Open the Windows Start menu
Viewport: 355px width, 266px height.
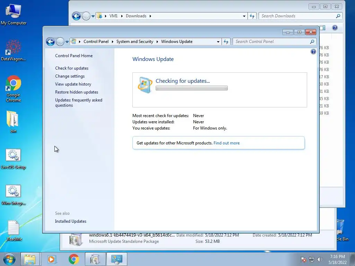coord(9,259)
